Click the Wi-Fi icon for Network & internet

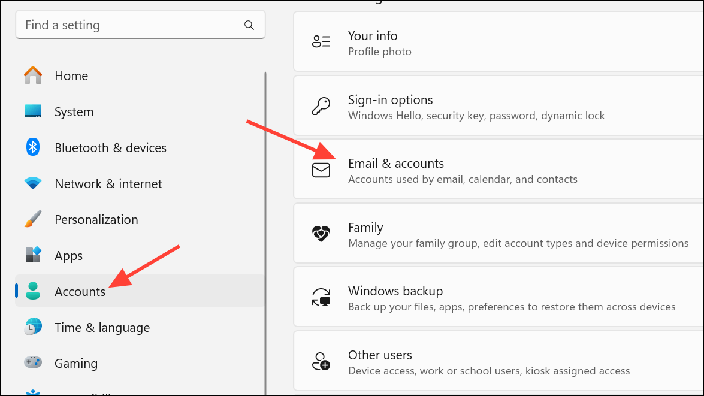point(33,183)
